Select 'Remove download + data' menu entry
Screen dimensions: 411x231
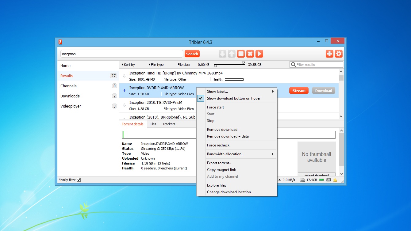click(237, 136)
